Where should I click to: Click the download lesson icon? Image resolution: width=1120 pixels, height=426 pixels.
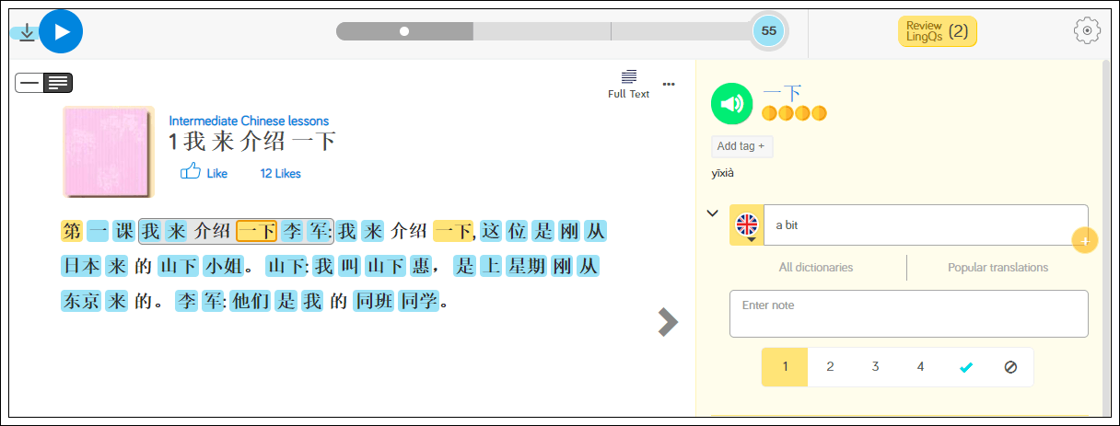click(27, 32)
